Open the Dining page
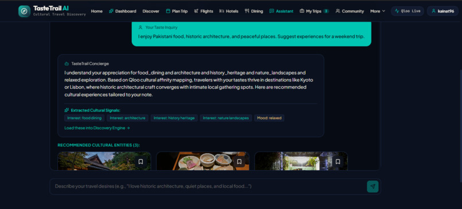This screenshot has width=462, height=209. click(254, 11)
